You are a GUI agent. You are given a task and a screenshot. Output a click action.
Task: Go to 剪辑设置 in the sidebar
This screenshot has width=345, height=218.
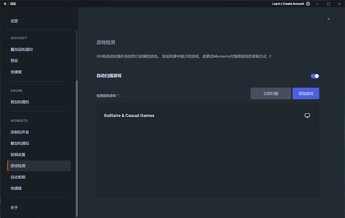(18, 155)
